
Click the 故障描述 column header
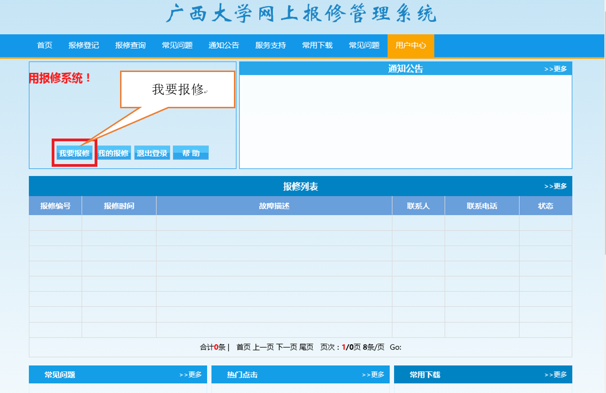click(x=274, y=206)
